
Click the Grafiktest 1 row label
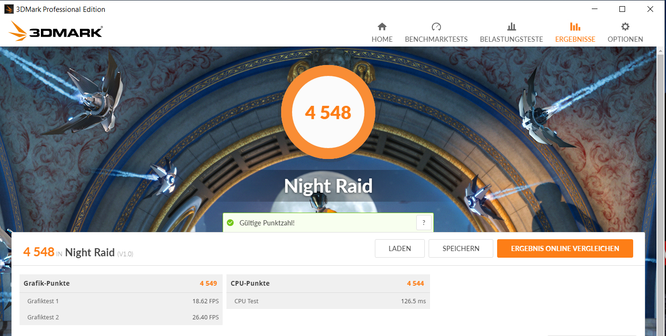(43, 301)
